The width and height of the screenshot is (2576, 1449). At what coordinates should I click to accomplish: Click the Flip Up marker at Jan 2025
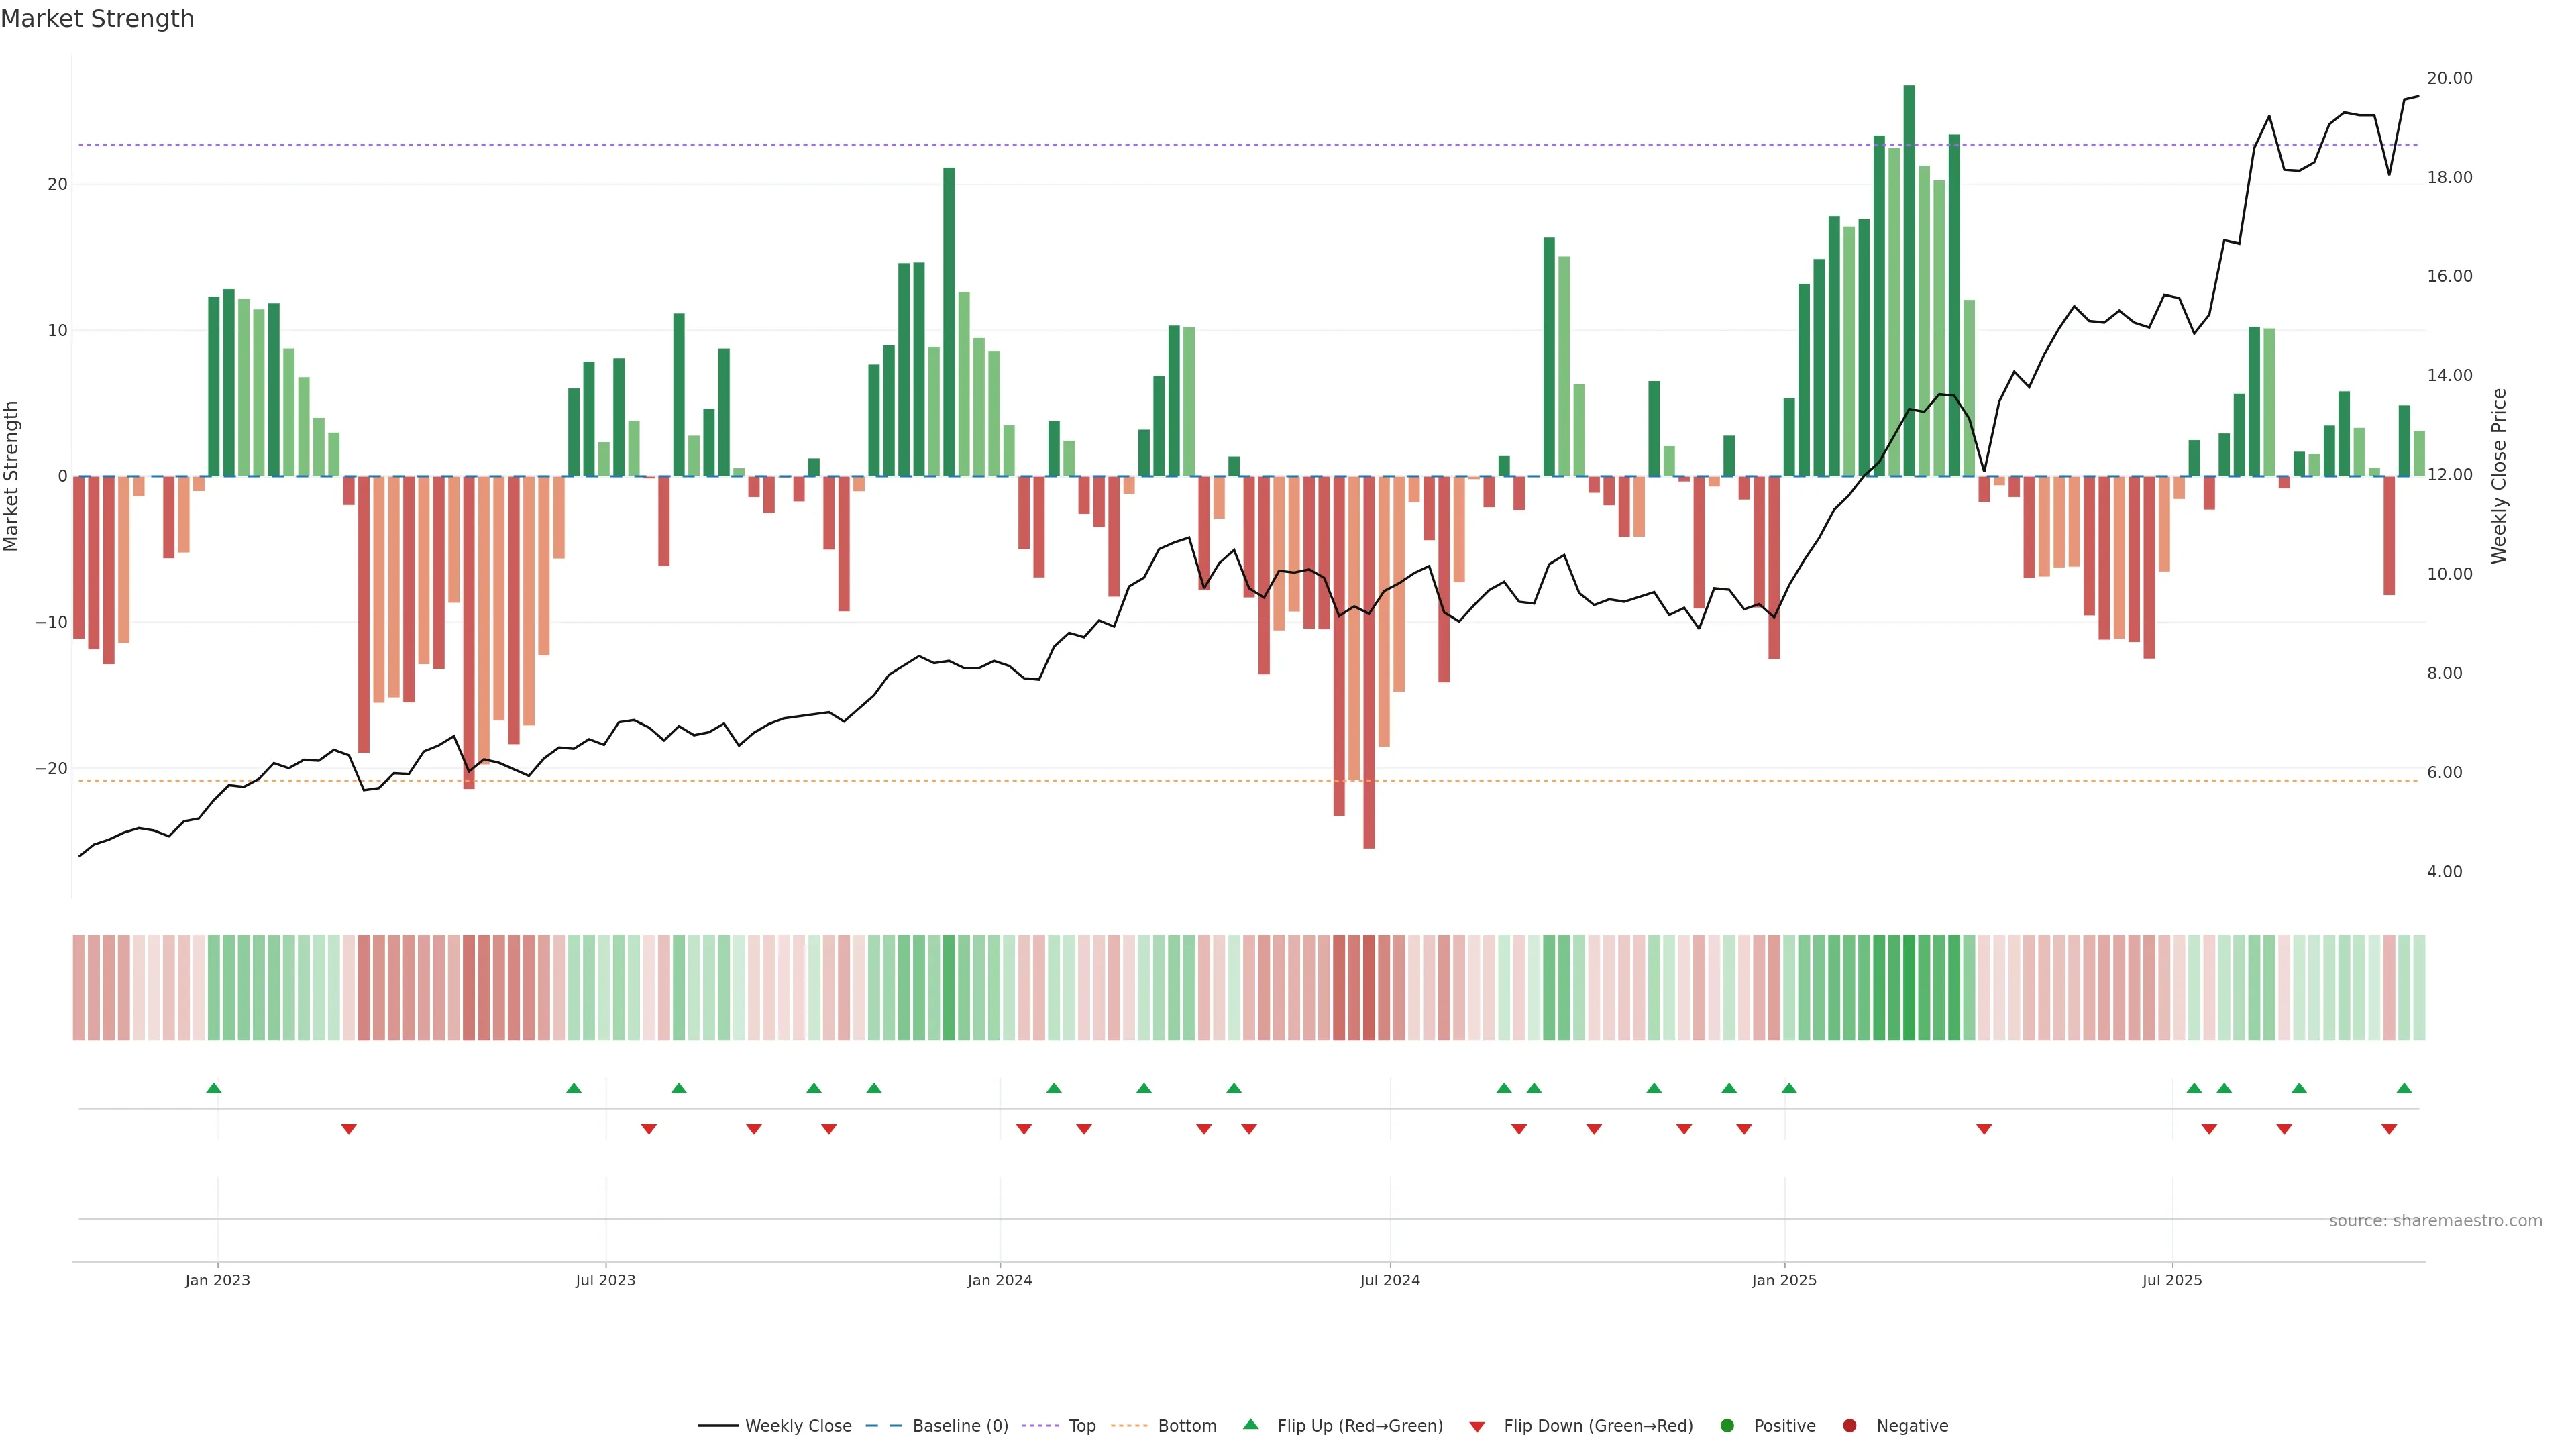tap(1789, 1088)
